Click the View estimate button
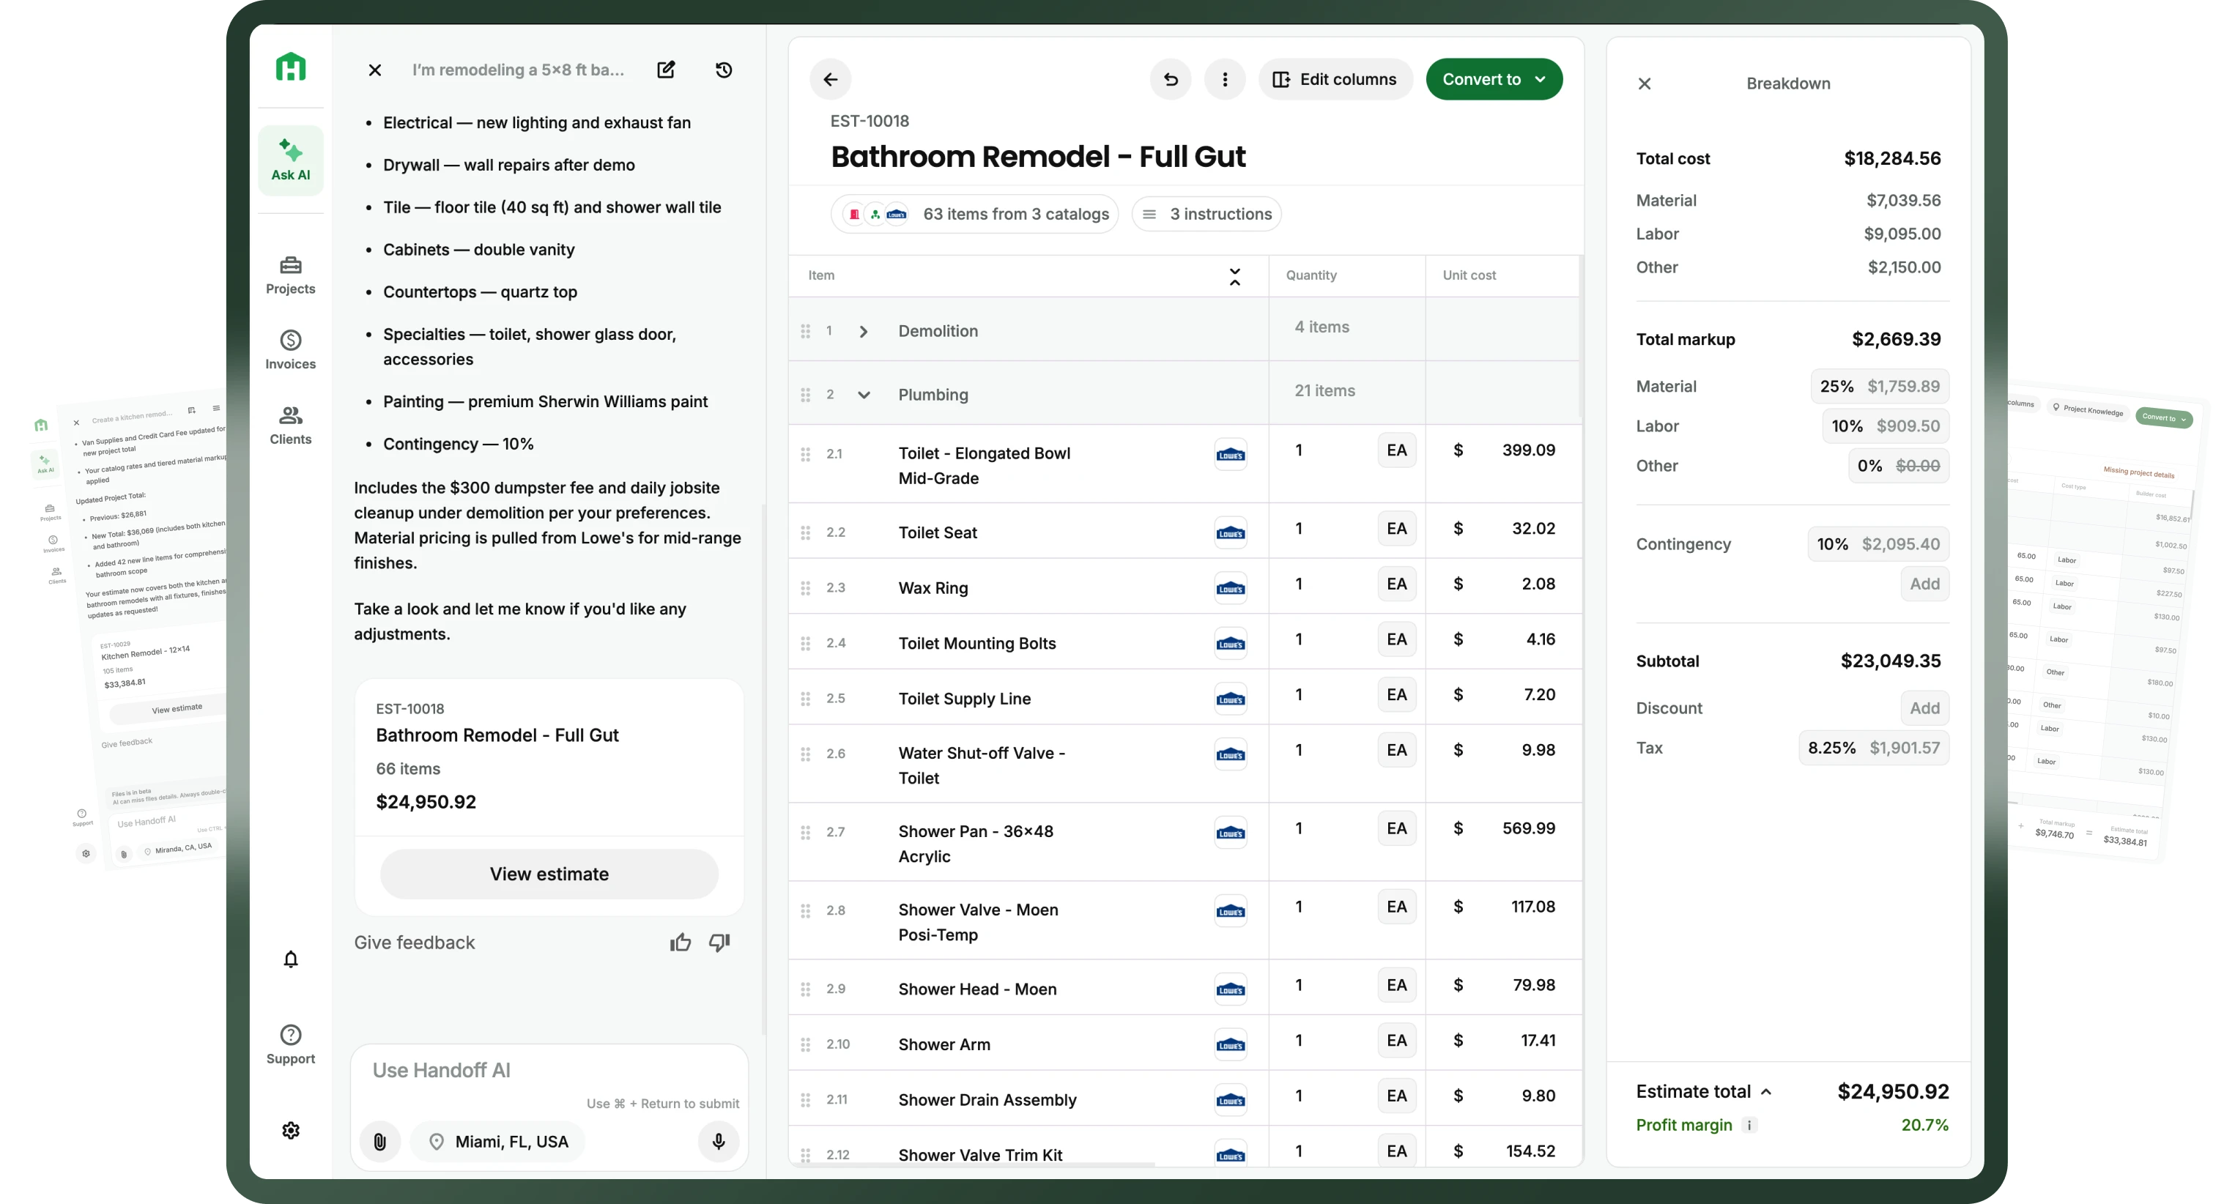Screen dimensions: 2235x1204 click(x=549, y=874)
